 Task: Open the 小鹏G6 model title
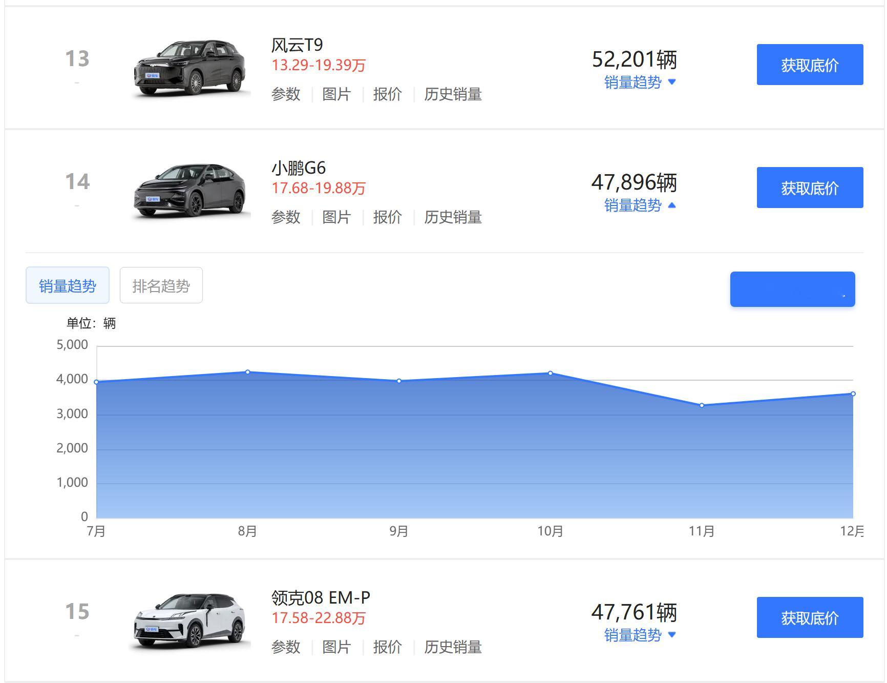(x=299, y=168)
